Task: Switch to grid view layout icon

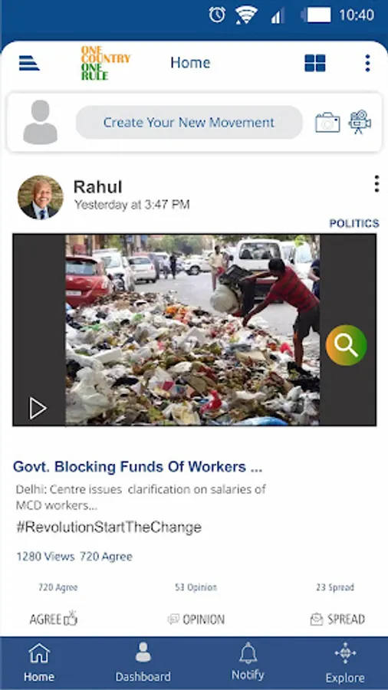Action: click(315, 64)
